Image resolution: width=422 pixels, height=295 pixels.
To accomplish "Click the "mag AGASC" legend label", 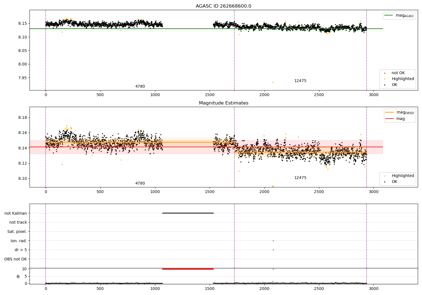I will pos(405,16).
